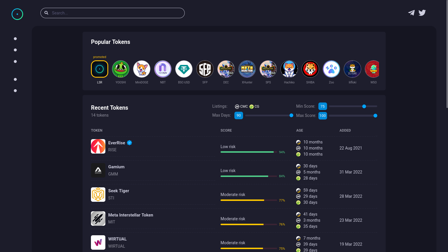This screenshot has height=252, width=448.
Task: Click the magnifier icon in the search bar
Action: click(x=46, y=13)
